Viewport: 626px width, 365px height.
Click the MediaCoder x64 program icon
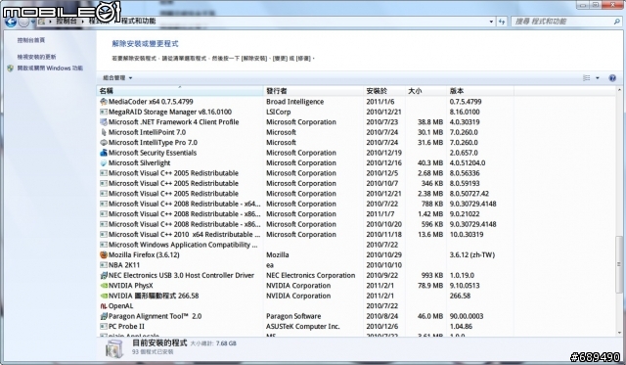pos(104,102)
